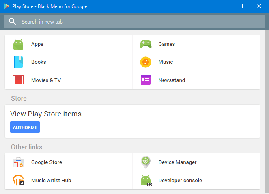This screenshot has height=194, width=269.
Task: Open the Music Artist Hub text link
Action: click(51, 181)
